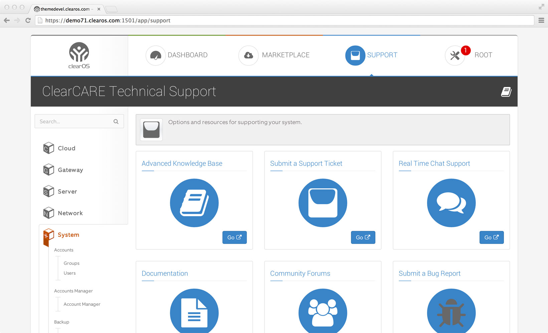The height and width of the screenshot is (333, 548).
Task: Close the themedevel.clearos.com tab
Action: [99, 9]
